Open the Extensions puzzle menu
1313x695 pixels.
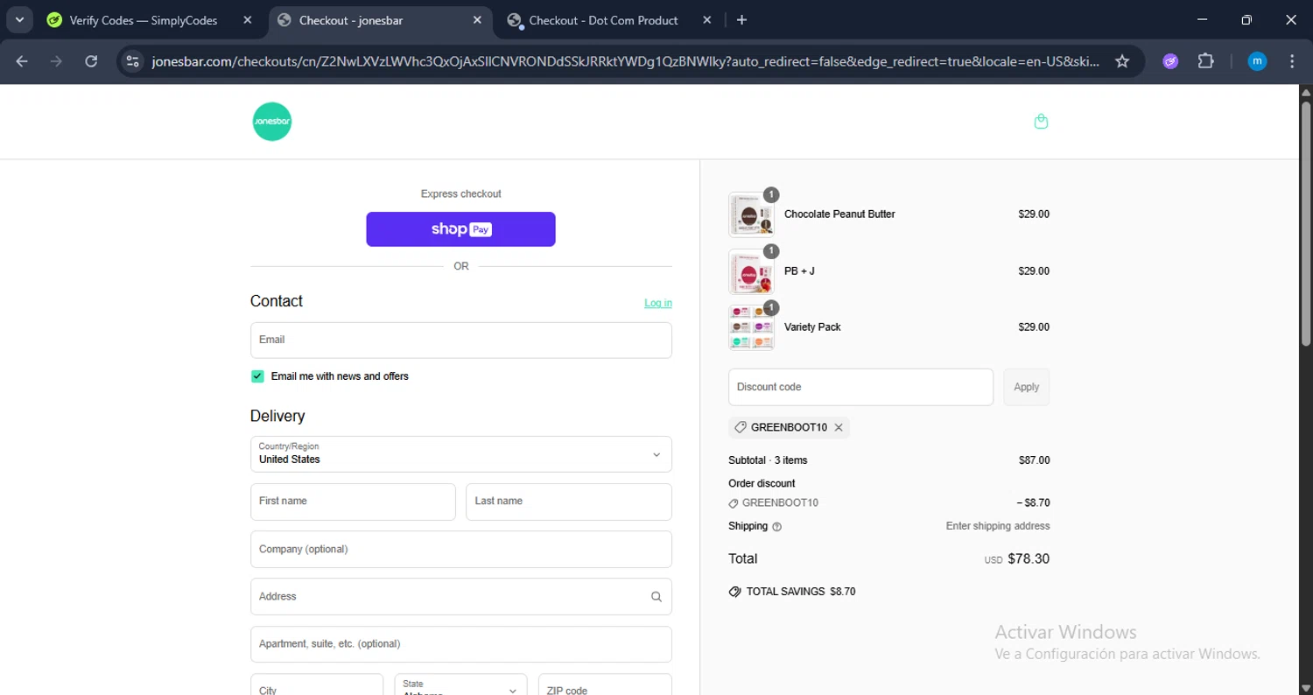1205,61
